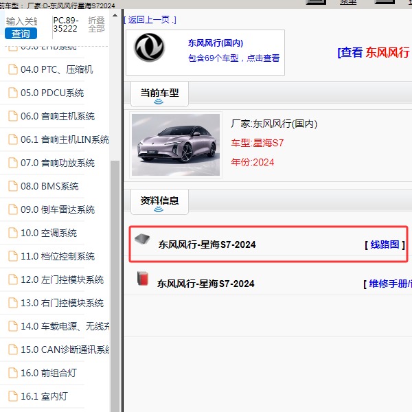Image resolution: width=412 pixels, height=412 pixels.
Task: Click file icon beside 06.1 音响主机LIN系统
Action: (x=13, y=139)
